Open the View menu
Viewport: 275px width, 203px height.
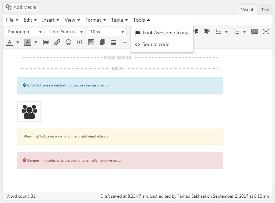72,20
